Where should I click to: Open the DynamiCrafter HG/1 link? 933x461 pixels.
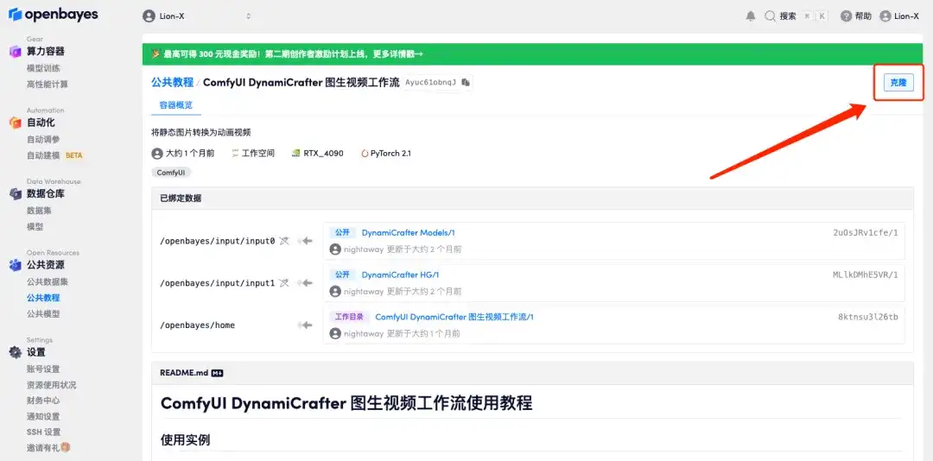pos(400,275)
